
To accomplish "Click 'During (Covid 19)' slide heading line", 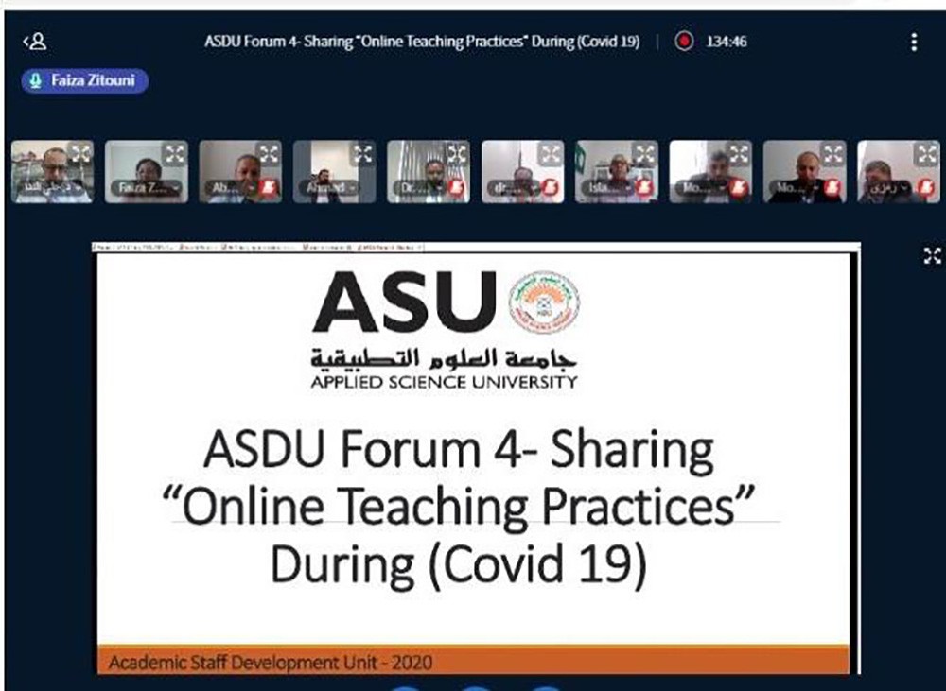I will pyautogui.click(x=459, y=564).
